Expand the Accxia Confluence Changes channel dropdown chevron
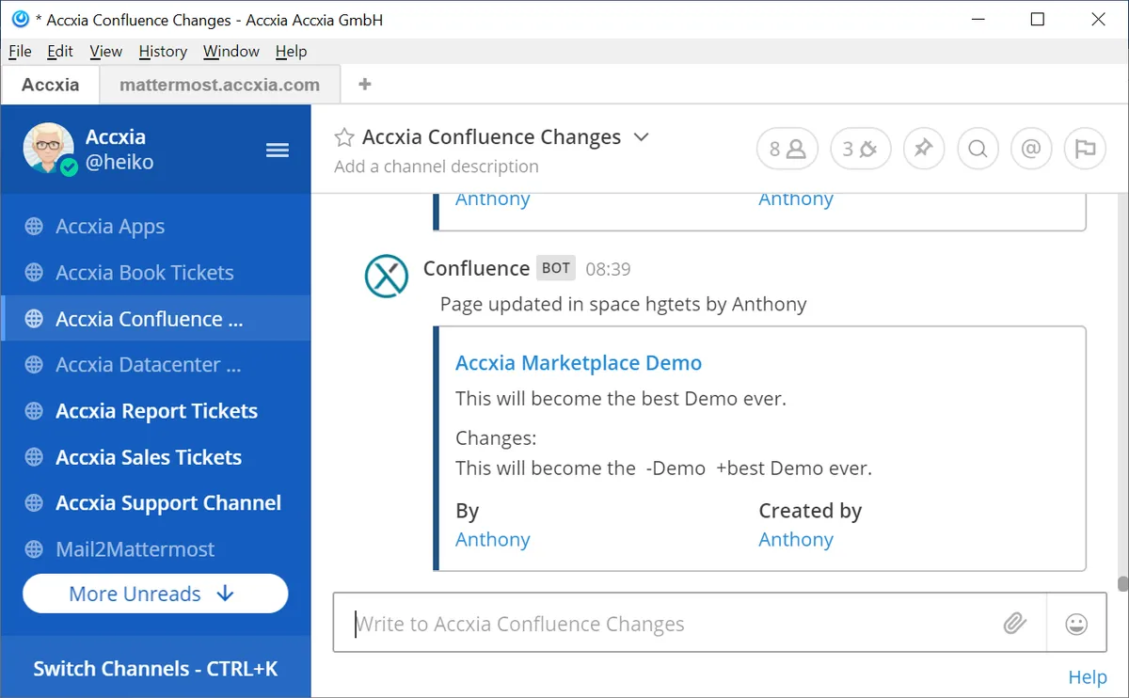The height and width of the screenshot is (698, 1129). click(x=642, y=137)
